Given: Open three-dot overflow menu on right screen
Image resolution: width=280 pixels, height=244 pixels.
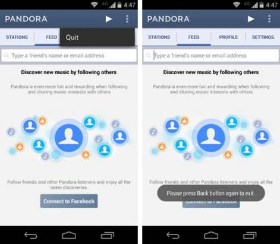Looking at the screenshot, I should pyautogui.click(x=269, y=19).
